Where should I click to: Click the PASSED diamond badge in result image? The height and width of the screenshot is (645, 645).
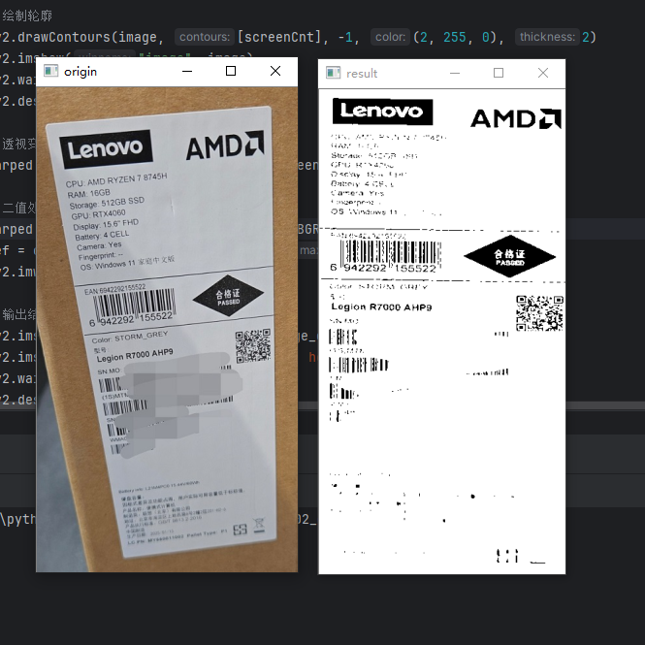click(509, 257)
